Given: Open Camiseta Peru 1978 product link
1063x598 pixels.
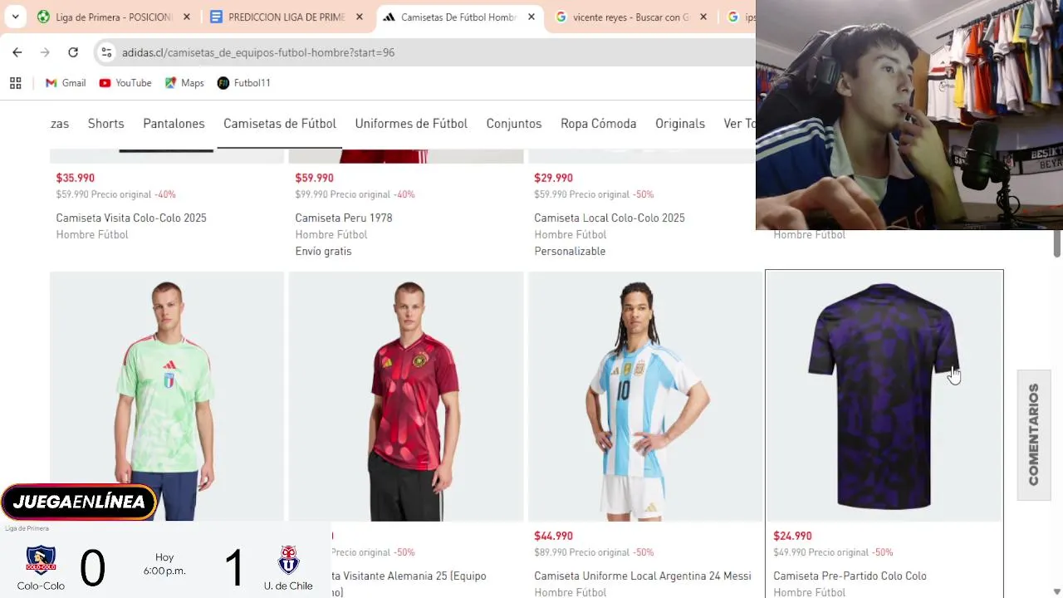Looking at the screenshot, I should coord(344,218).
